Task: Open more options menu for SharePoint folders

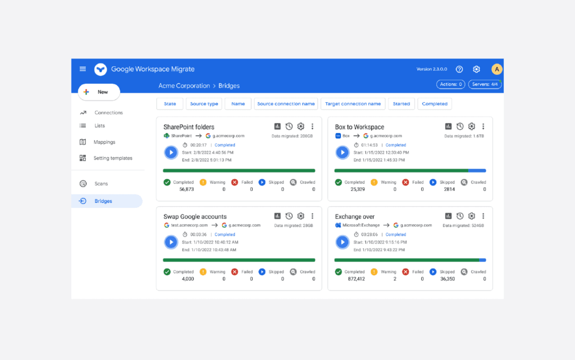Action: 312,126
